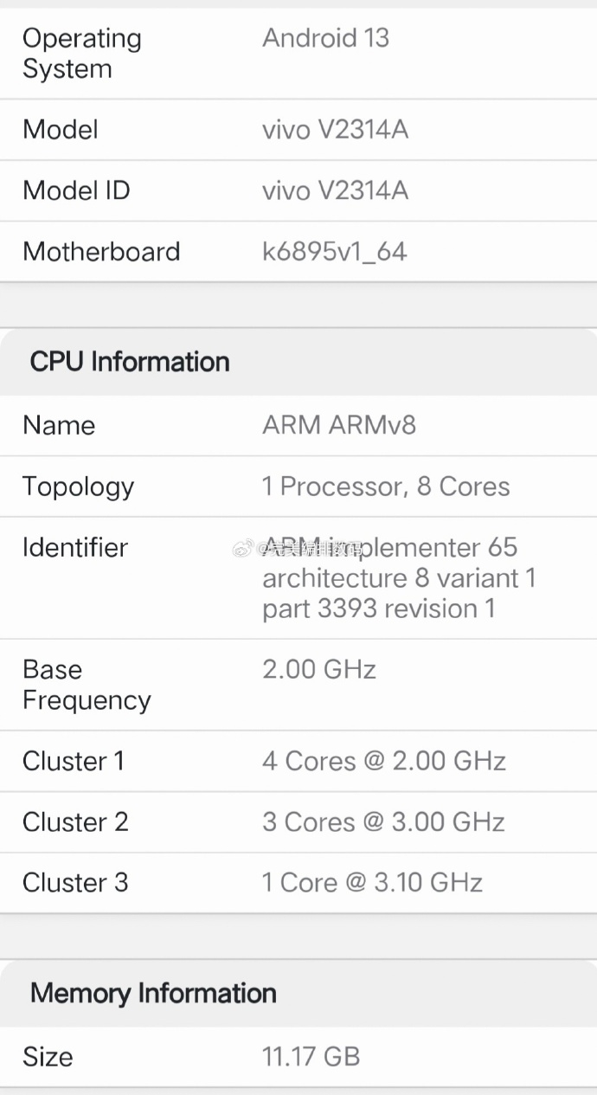Click the Identifier label
This screenshot has width=597, height=1095.
pos(75,547)
